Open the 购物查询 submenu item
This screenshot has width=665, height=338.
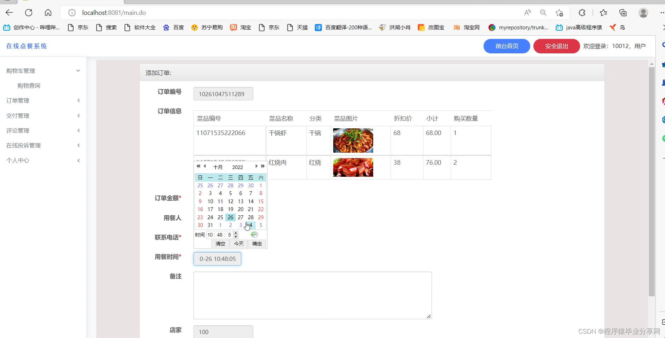29,86
